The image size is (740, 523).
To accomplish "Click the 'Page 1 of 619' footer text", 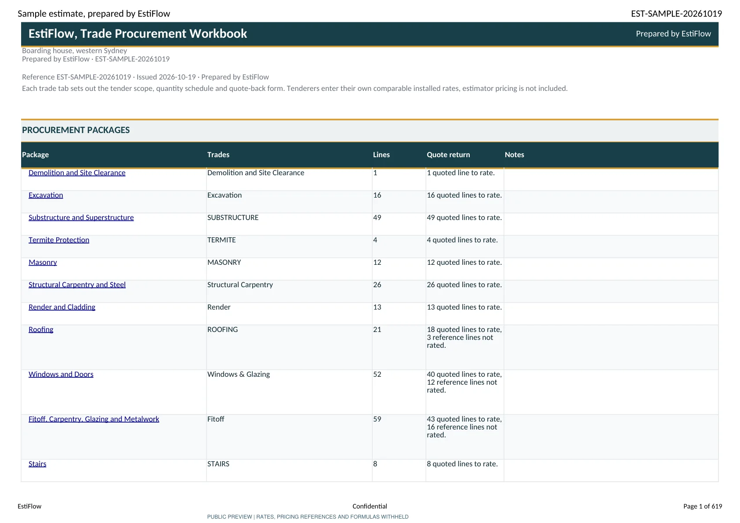I will [703, 506].
